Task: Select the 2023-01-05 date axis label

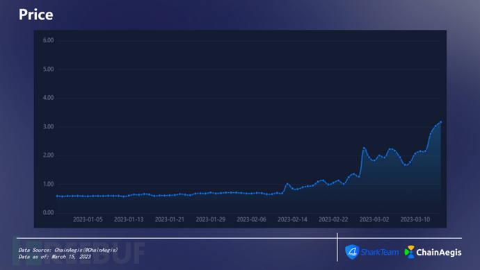Action: [88, 219]
